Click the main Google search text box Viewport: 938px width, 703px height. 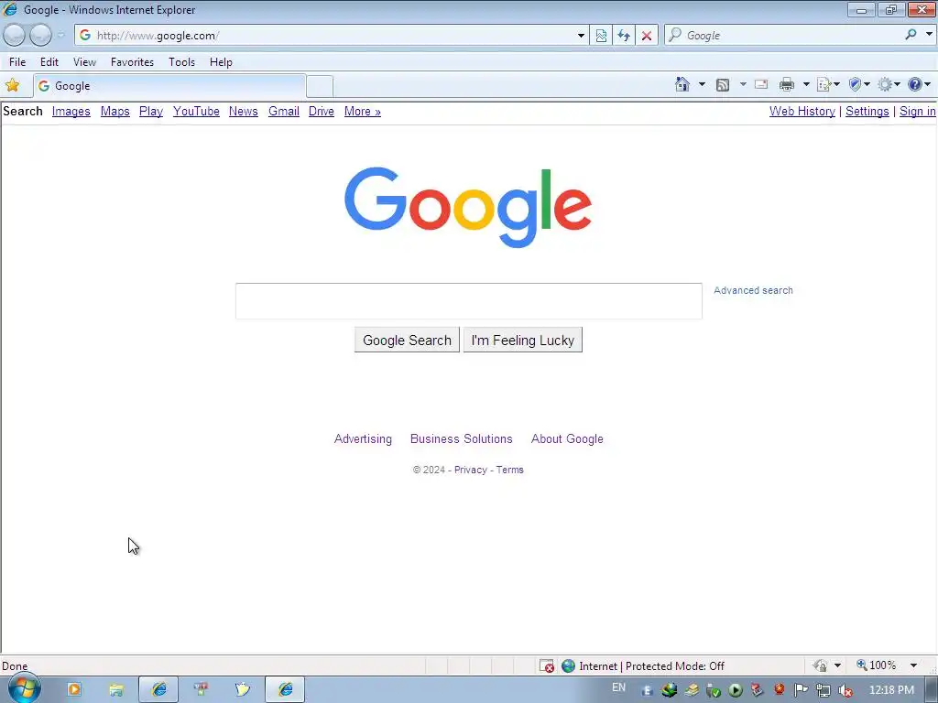[x=468, y=301]
